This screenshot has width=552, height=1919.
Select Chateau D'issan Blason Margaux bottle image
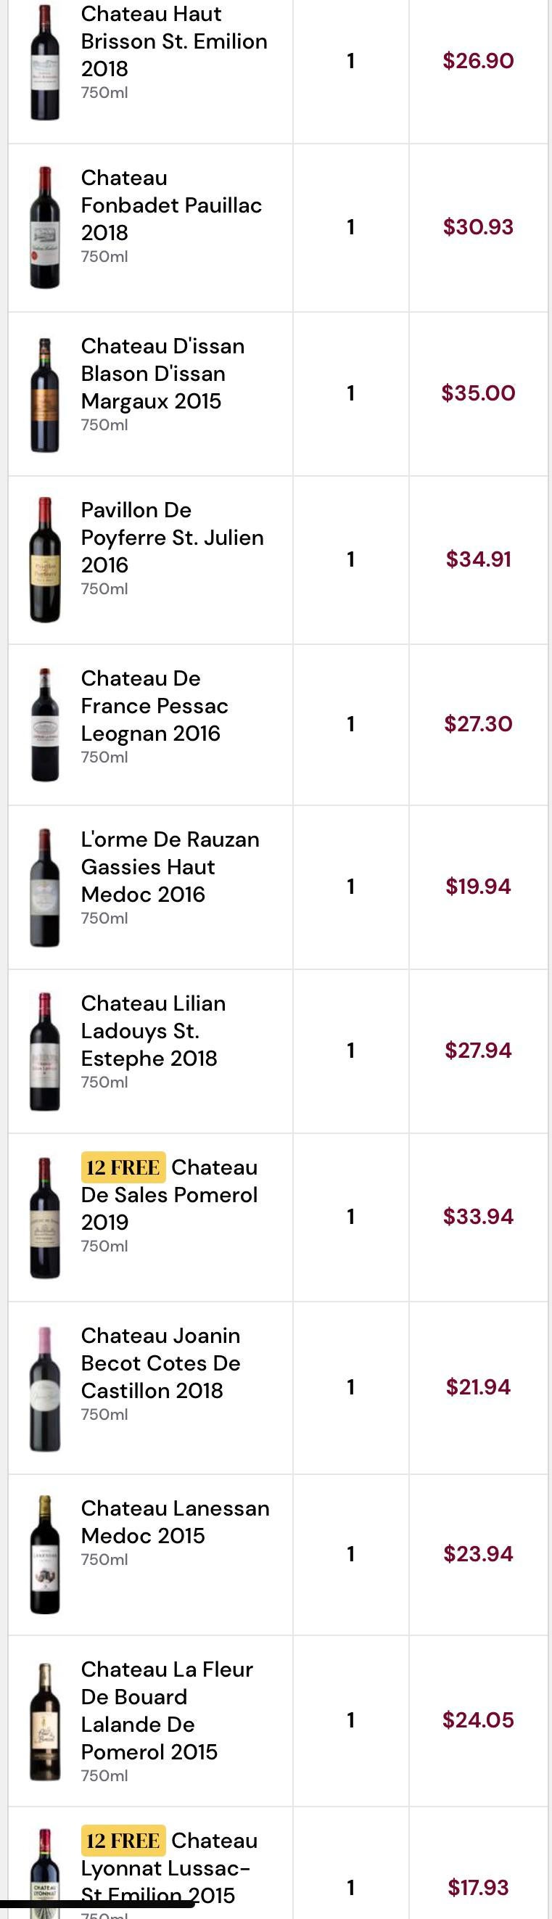(45, 395)
